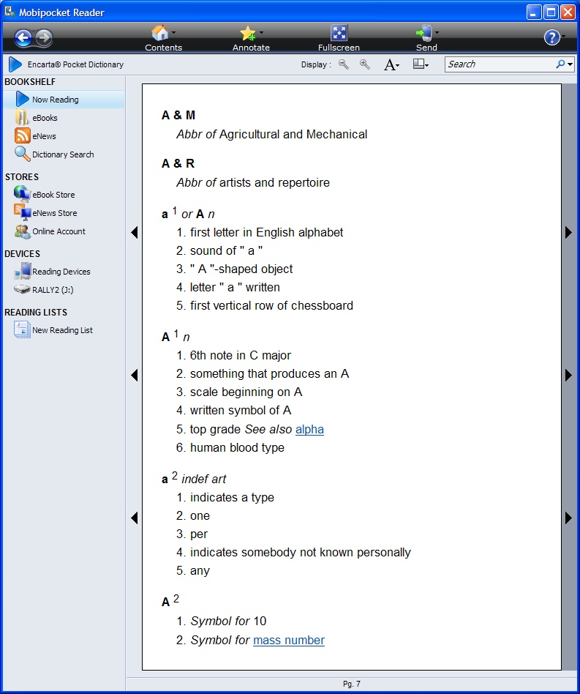This screenshot has height=694, width=580.
Task: Zoom in with the Display plus magnifier
Action: click(365, 64)
